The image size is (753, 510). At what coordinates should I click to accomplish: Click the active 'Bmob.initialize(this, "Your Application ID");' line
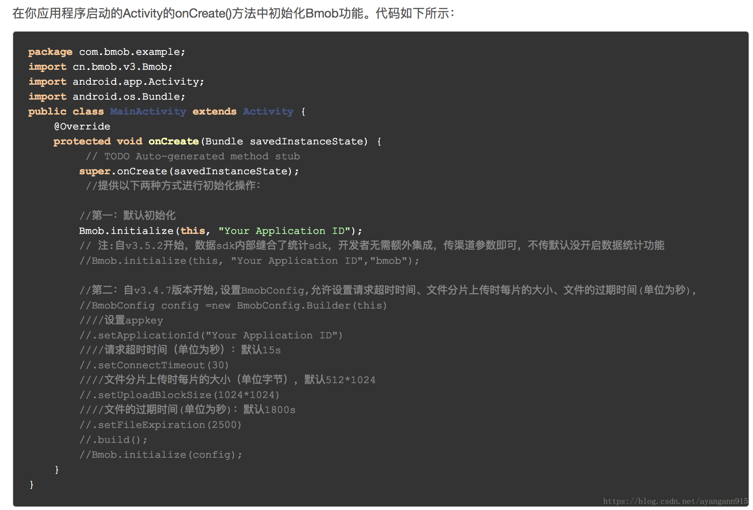click(x=221, y=231)
